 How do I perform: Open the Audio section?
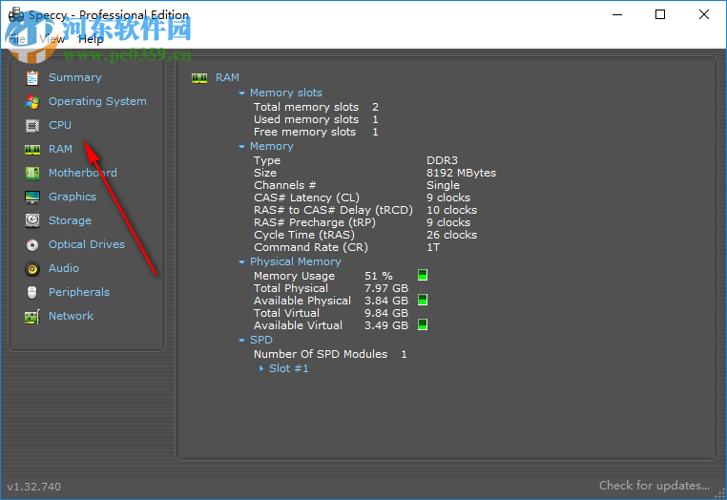tap(64, 268)
